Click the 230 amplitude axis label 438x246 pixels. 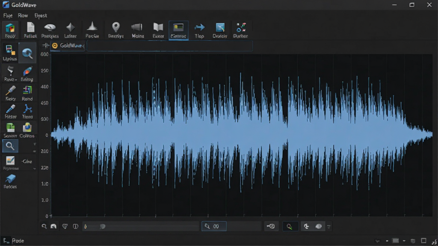click(x=44, y=168)
